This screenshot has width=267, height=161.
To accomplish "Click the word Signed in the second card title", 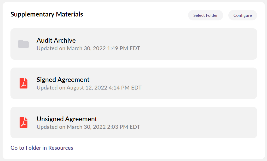I will point(46,80).
